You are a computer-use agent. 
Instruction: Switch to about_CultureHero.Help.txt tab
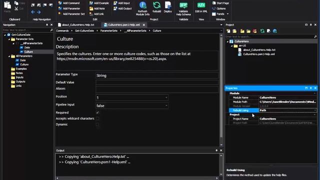point(76,24)
